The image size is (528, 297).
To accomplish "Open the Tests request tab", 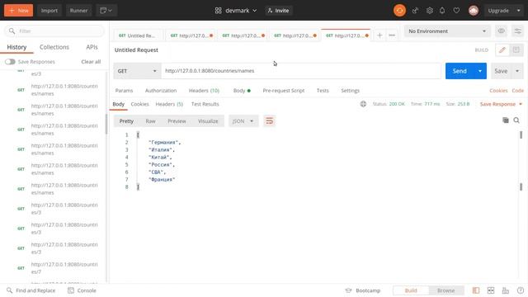I will [323, 91].
